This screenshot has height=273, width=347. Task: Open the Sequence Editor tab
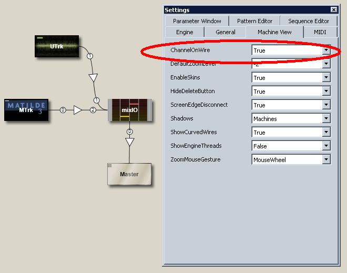tap(308, 21)
